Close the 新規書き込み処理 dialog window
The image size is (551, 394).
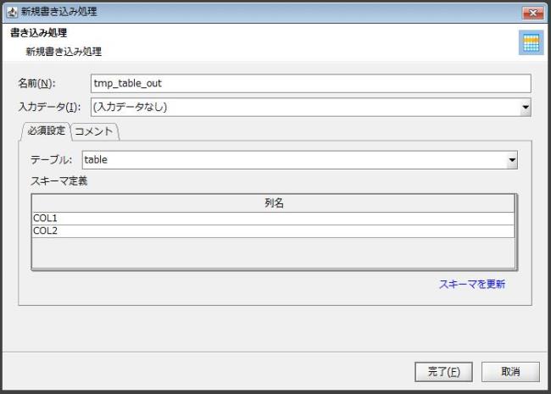tap(532, 12)
